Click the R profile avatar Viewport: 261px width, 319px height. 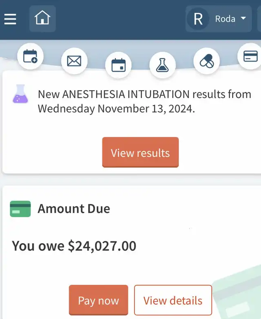click(x=198, y=19)
